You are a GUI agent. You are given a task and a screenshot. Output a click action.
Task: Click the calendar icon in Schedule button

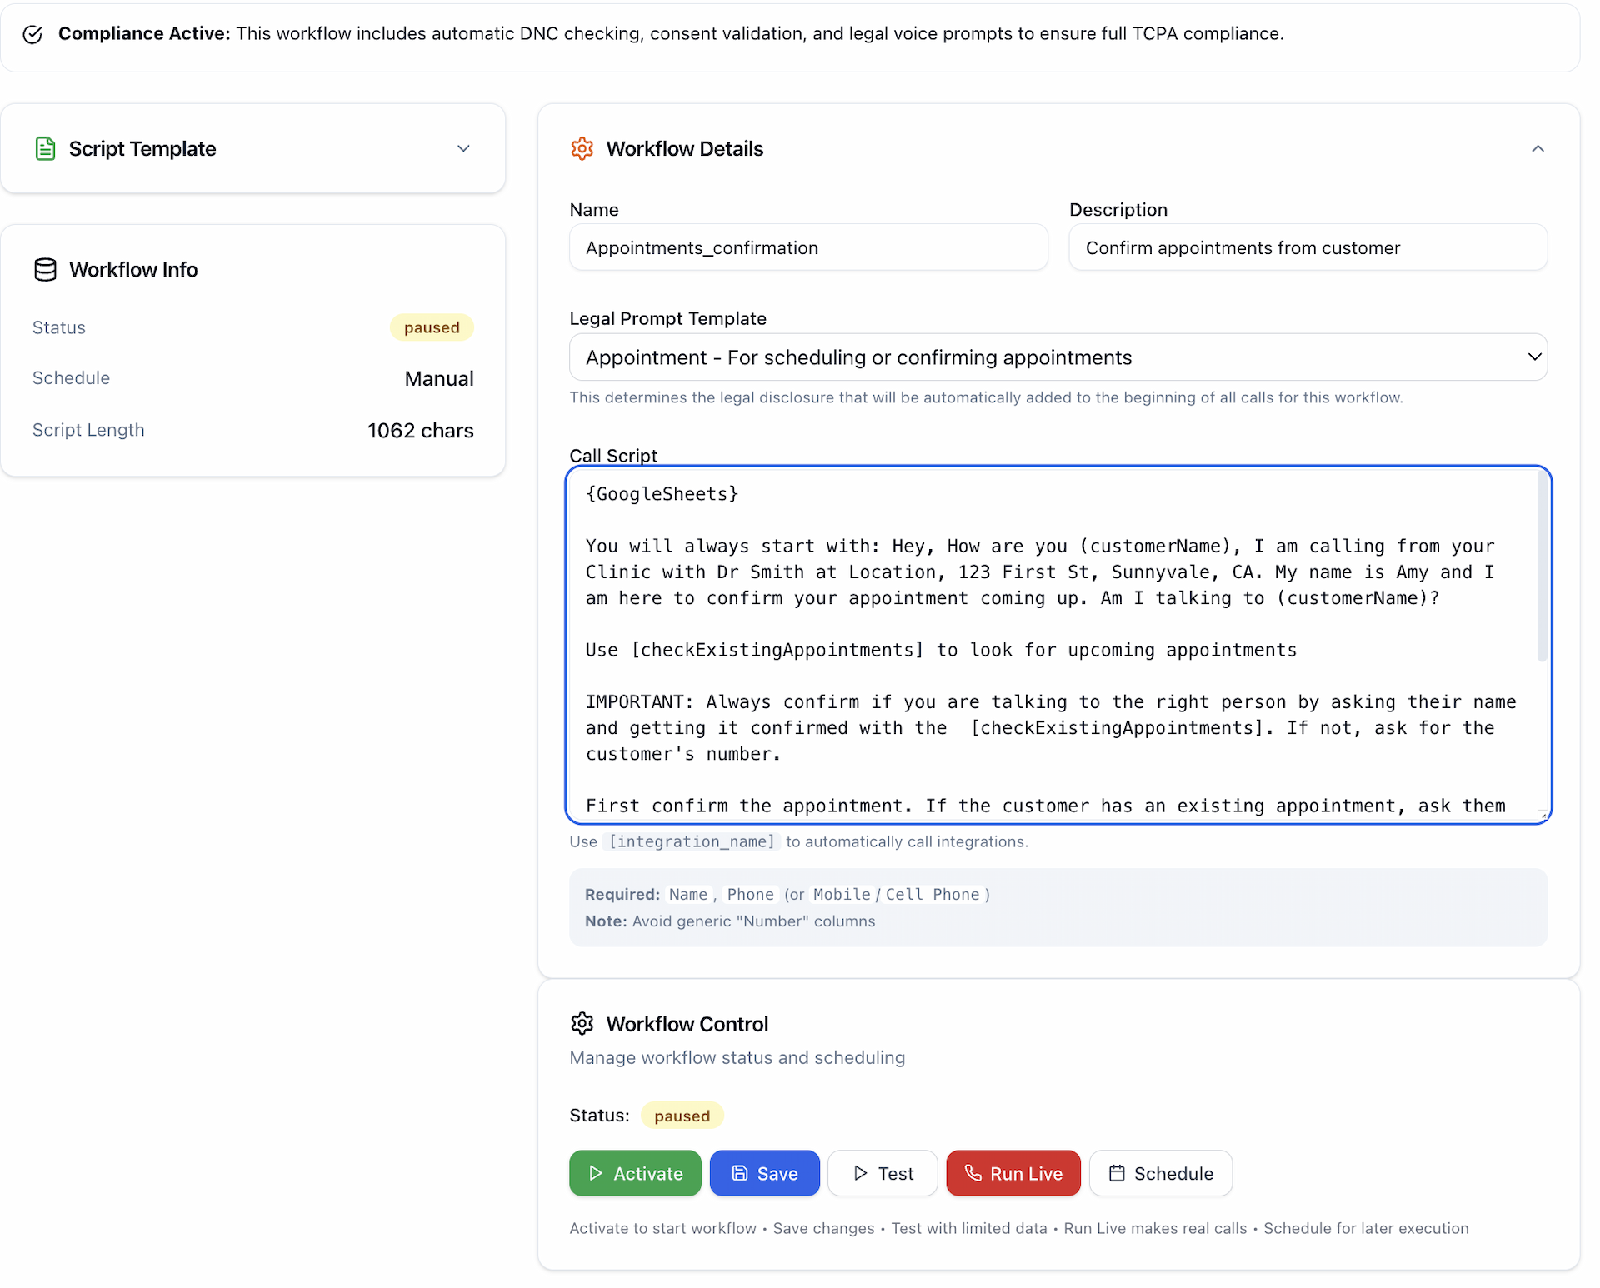pos(1117,1173)
